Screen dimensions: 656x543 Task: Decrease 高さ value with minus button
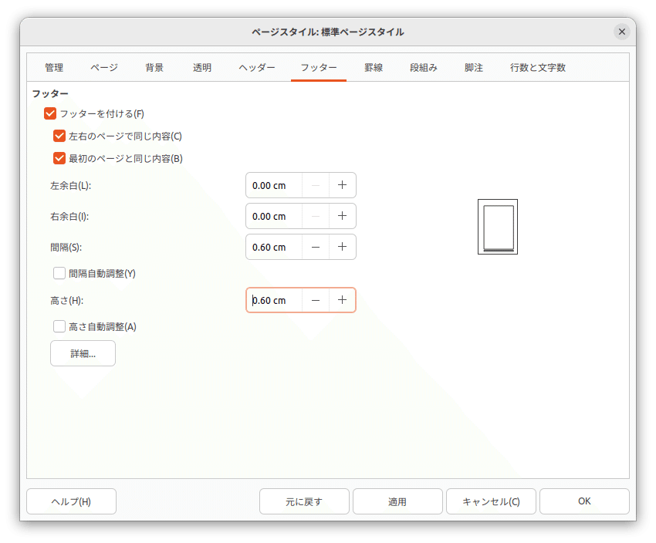coord(316,300)
